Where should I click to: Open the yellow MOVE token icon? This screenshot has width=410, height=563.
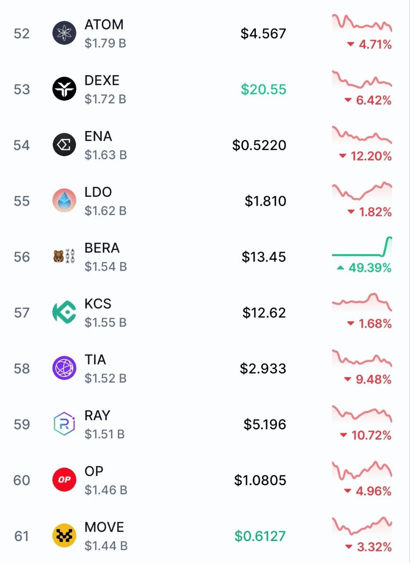point(65,536)
